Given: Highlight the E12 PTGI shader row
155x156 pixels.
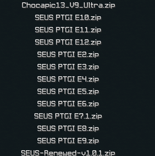Looking at the screenshot, I should coord(68,42).
